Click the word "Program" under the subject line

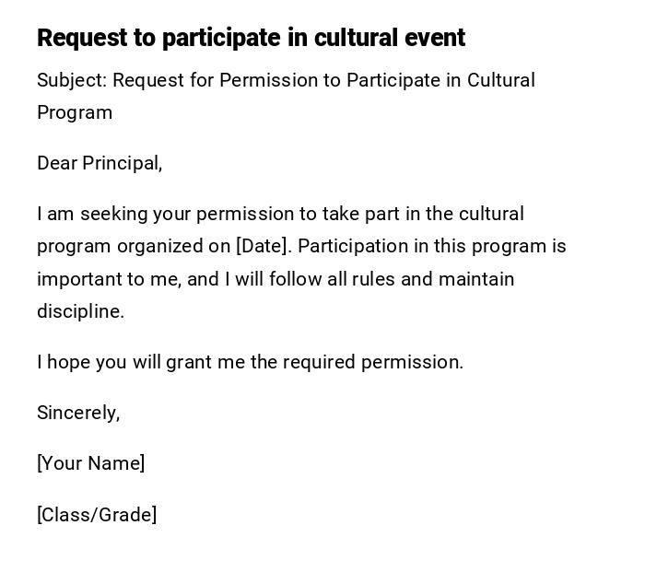[75, 112]
